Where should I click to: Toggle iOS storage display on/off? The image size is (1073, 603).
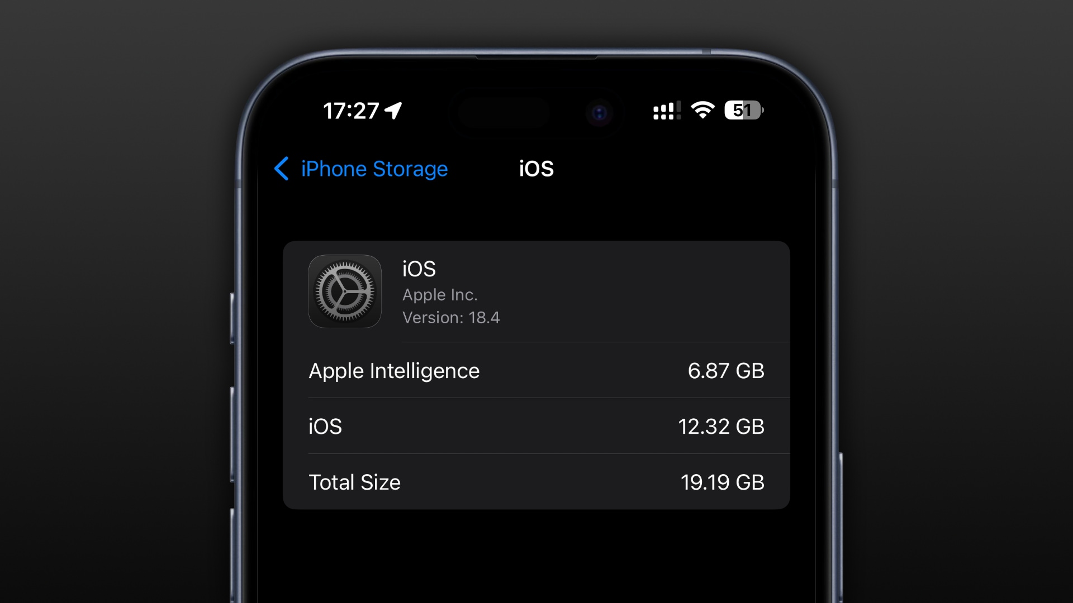point(536,425)
